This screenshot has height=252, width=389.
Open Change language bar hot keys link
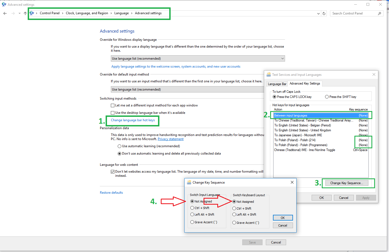pyautogui.click(x=133, y=120)
